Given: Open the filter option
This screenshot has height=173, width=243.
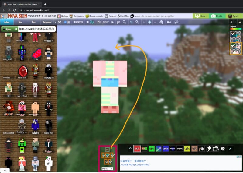Looking at the screenshot, I should [x=106, y=22].
